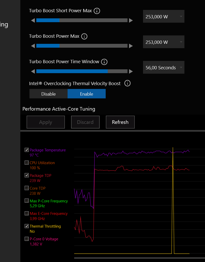Open Turbo Boost Short Power Max 253,000 W dropdown
205x262 pixels.
point(164,16)
